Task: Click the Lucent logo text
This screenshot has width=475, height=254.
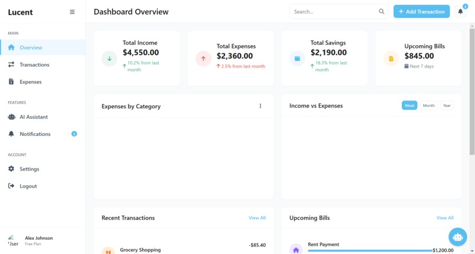Action: point(20,12)
